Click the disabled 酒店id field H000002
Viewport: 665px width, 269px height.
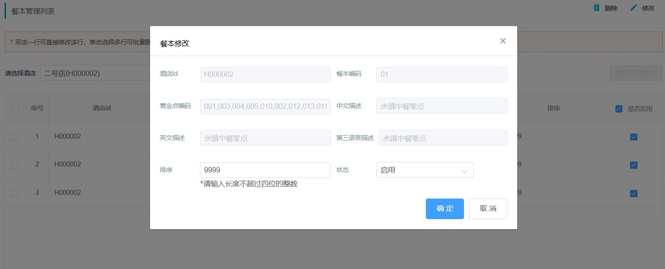pos(265,74)
